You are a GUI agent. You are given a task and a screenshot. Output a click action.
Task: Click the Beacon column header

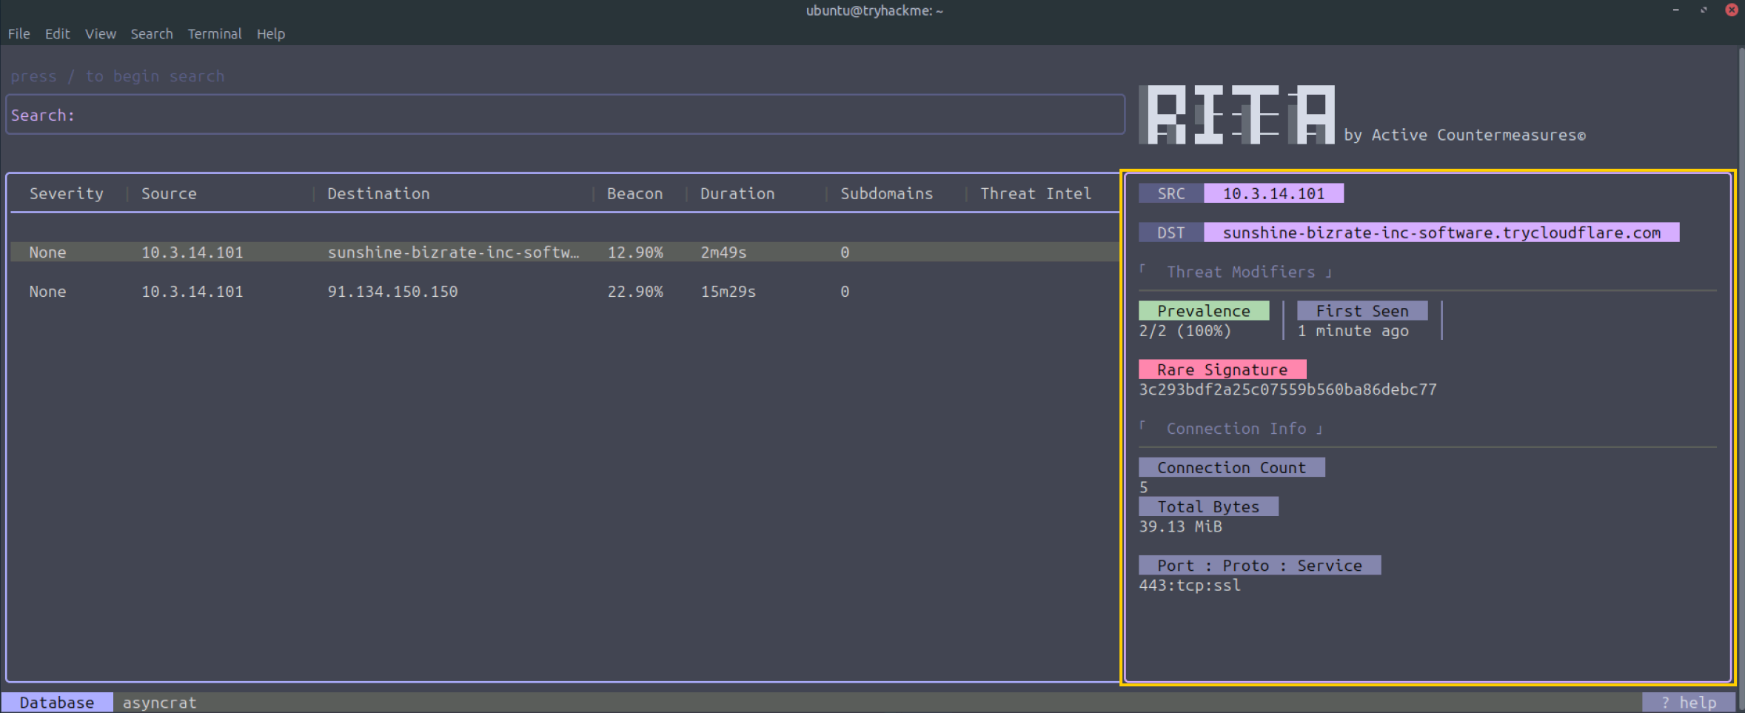point(634,194)
